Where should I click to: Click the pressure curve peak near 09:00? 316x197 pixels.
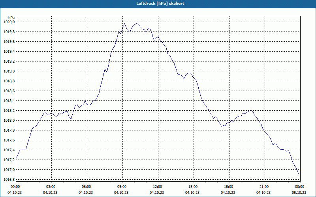(x=124, y=24)
